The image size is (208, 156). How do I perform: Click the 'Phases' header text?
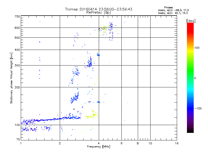(x=168, y=8)
